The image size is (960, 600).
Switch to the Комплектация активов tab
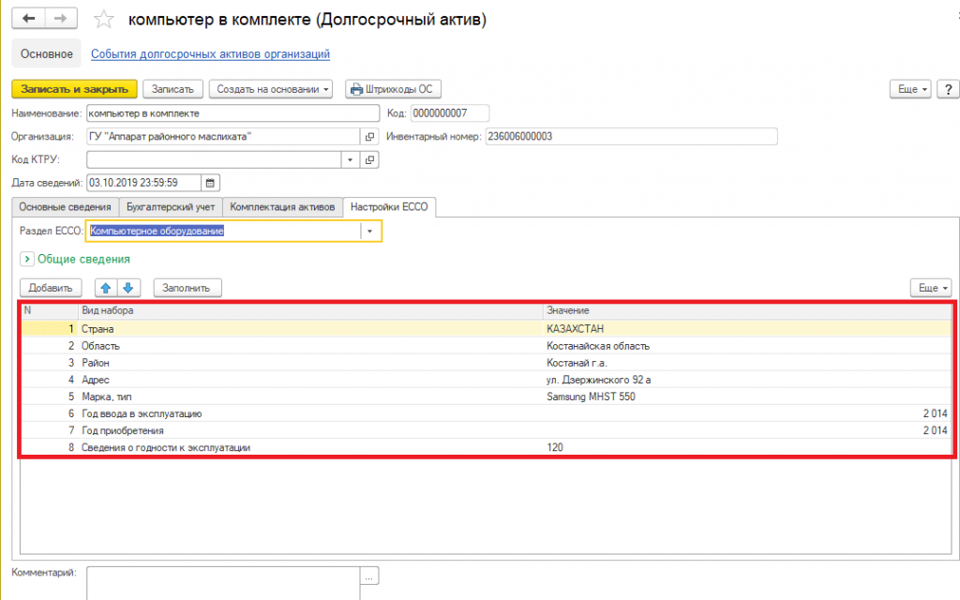282,207
